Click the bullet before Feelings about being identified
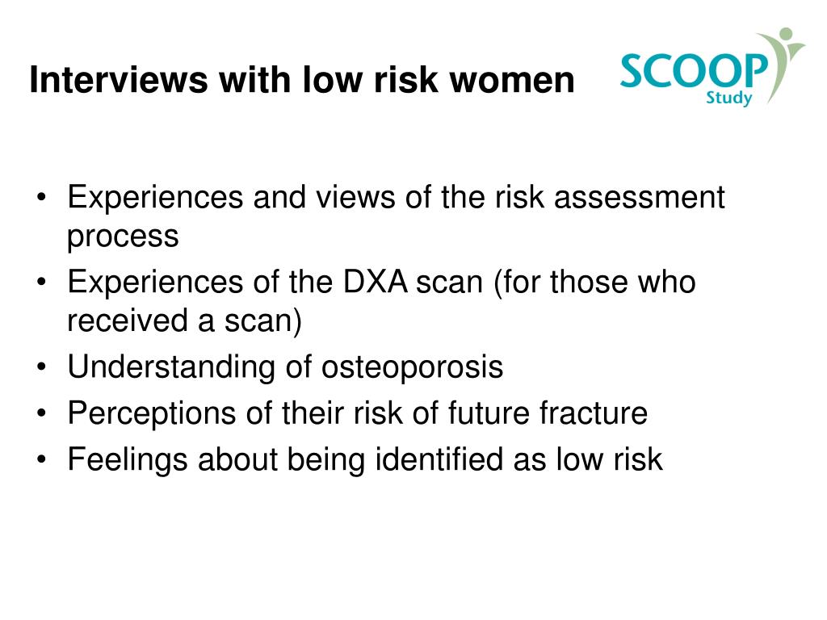The width and height of the screenshot is (827, 620). point(42,459)
